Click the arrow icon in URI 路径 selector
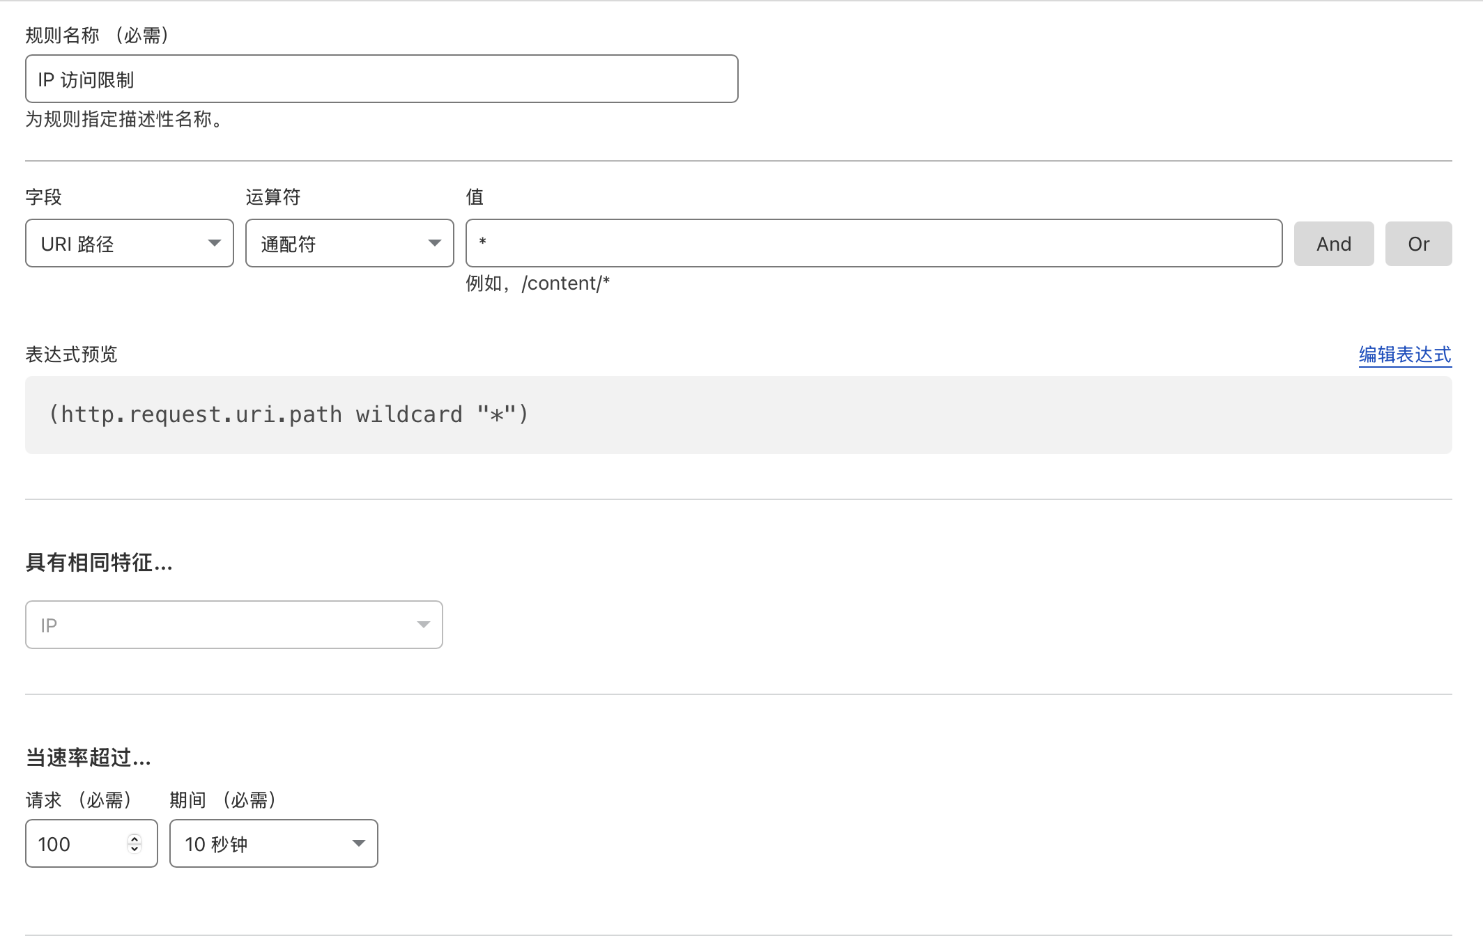The image size is (1483, 936). [x=215, y=243]
